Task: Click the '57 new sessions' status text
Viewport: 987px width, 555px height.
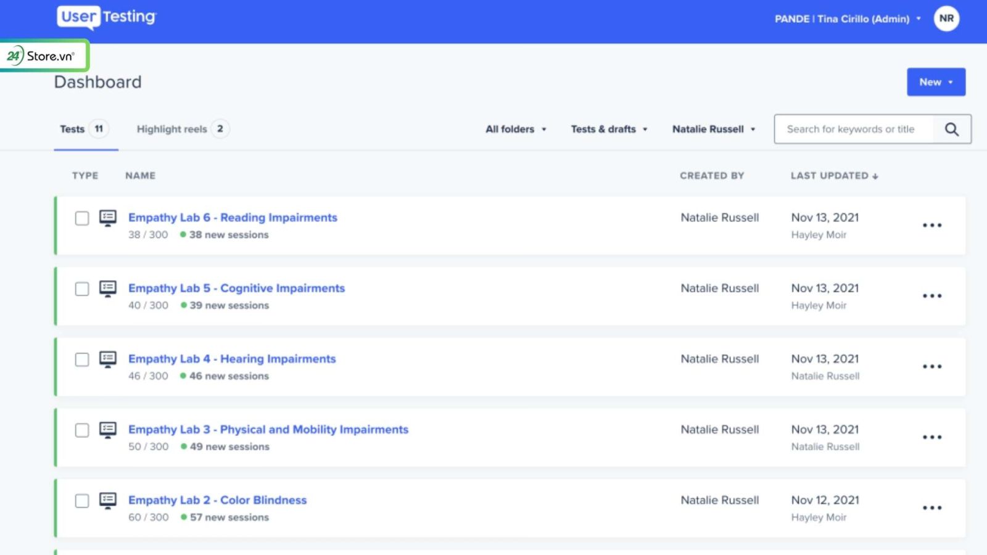Action: 229,517
